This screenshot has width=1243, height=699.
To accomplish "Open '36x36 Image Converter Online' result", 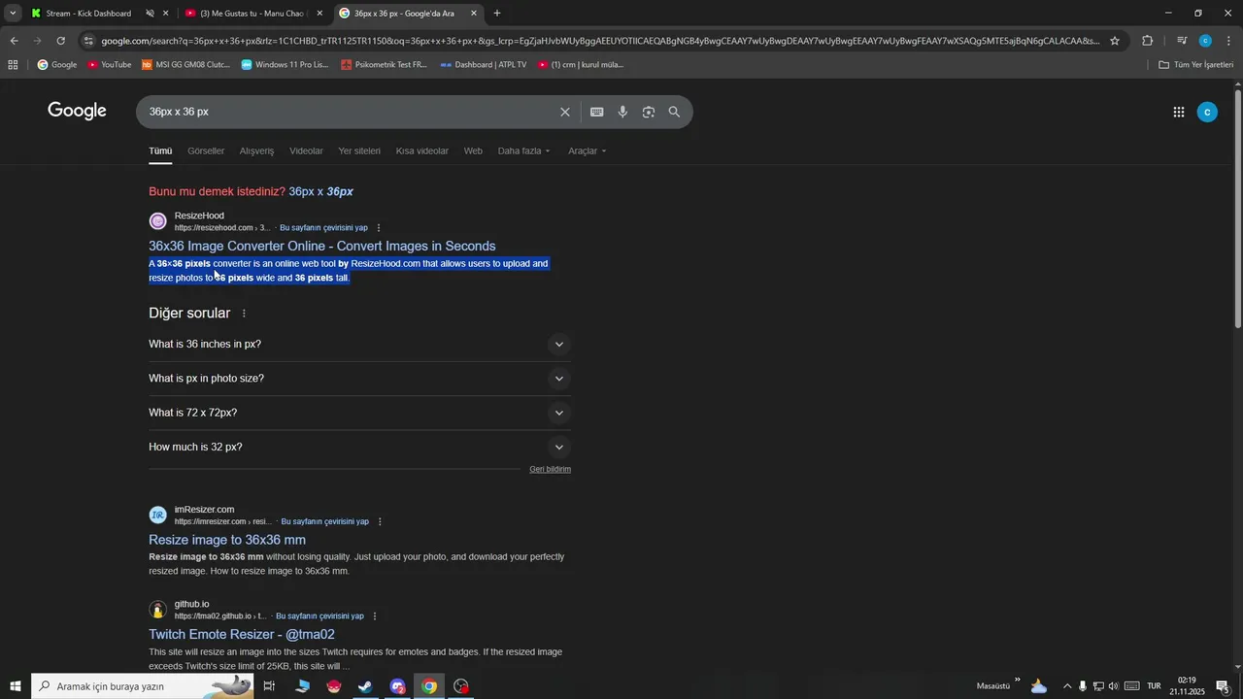I will 321,247.
